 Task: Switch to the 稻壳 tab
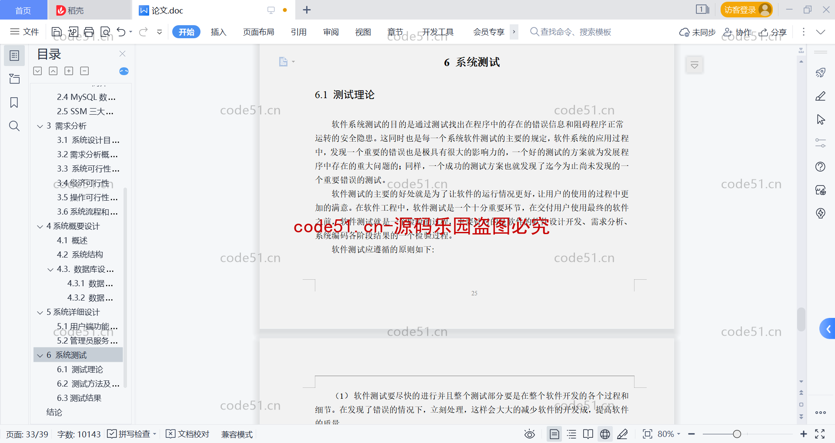pos(89,10)
